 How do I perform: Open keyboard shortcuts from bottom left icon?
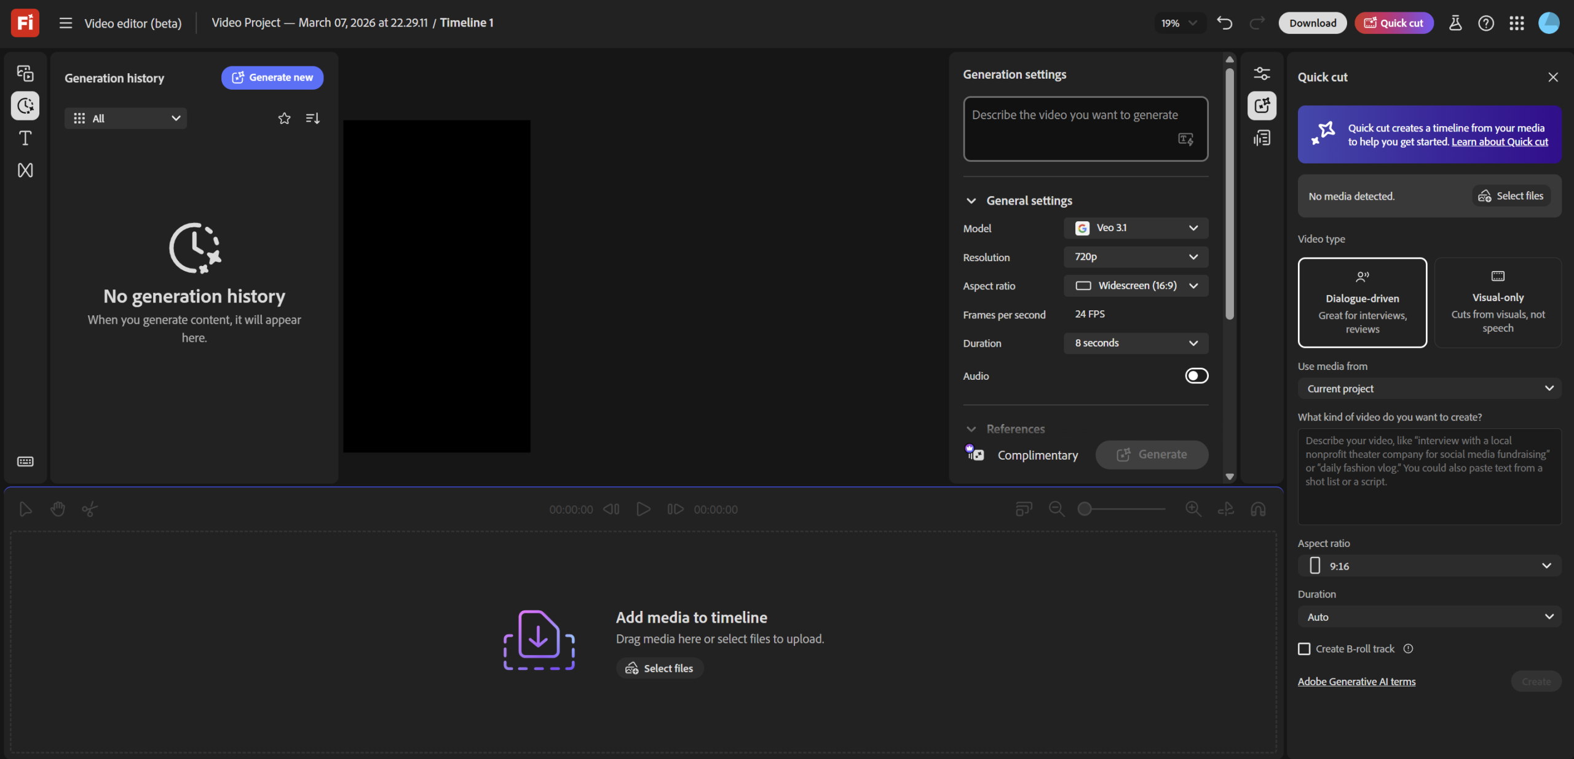click(25, 462)
